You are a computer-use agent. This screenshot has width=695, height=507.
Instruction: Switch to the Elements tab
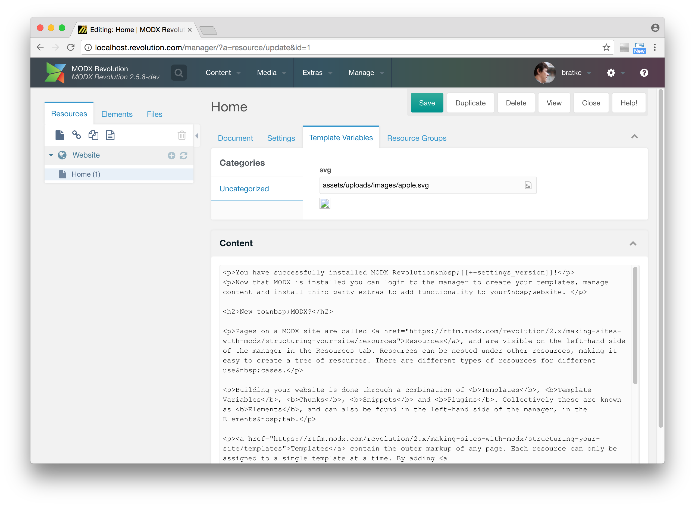click(117, 114)
